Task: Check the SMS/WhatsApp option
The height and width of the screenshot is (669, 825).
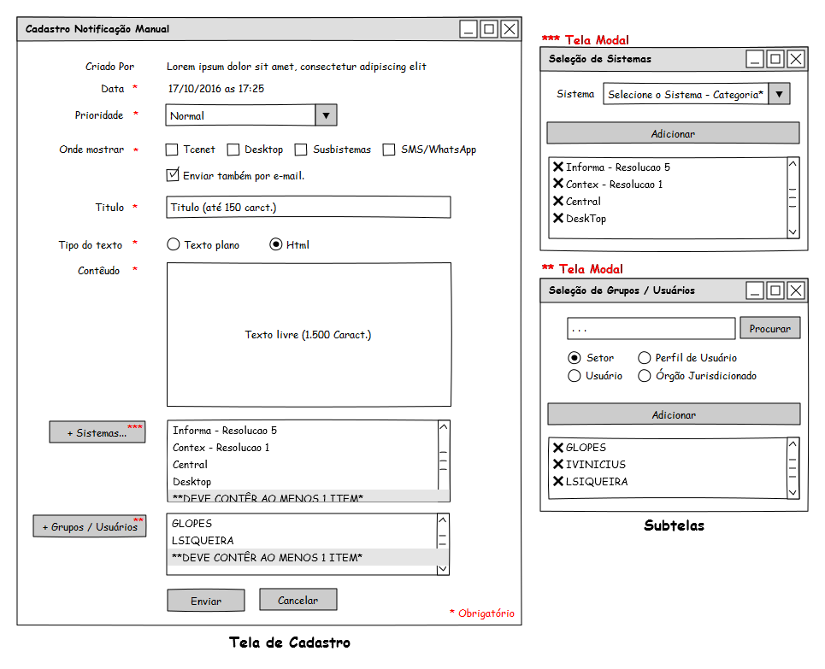Action: point(389,150)
